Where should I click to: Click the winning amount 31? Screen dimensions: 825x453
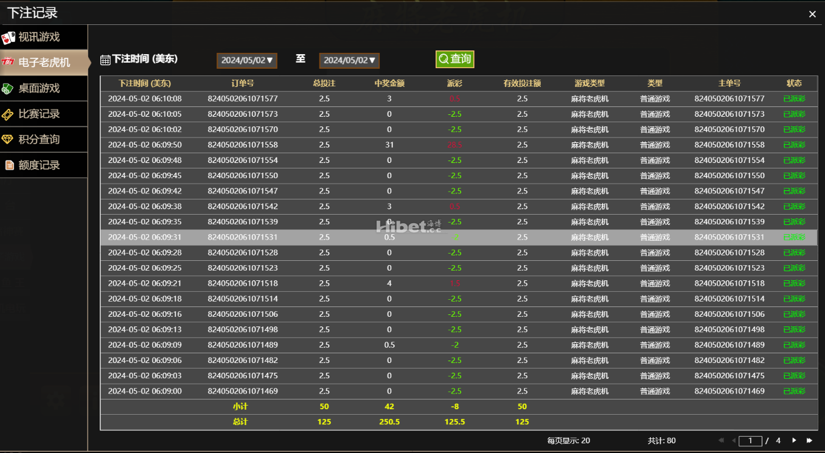[389, 145]
